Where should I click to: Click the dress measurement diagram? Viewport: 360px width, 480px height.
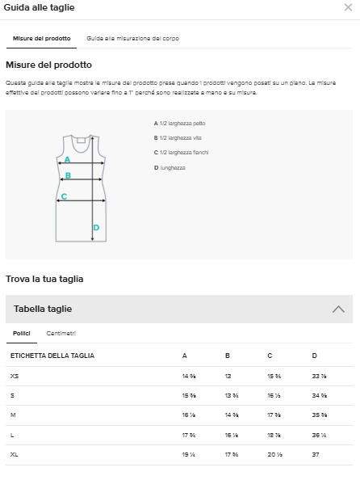(x=81, y=188)
